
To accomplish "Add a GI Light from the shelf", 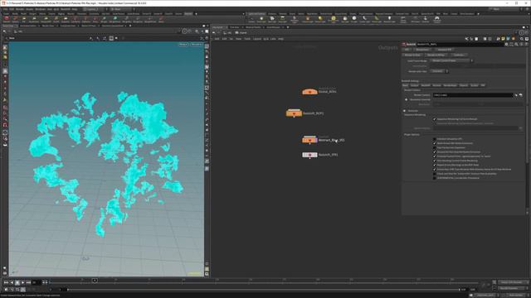I will 354,19.
